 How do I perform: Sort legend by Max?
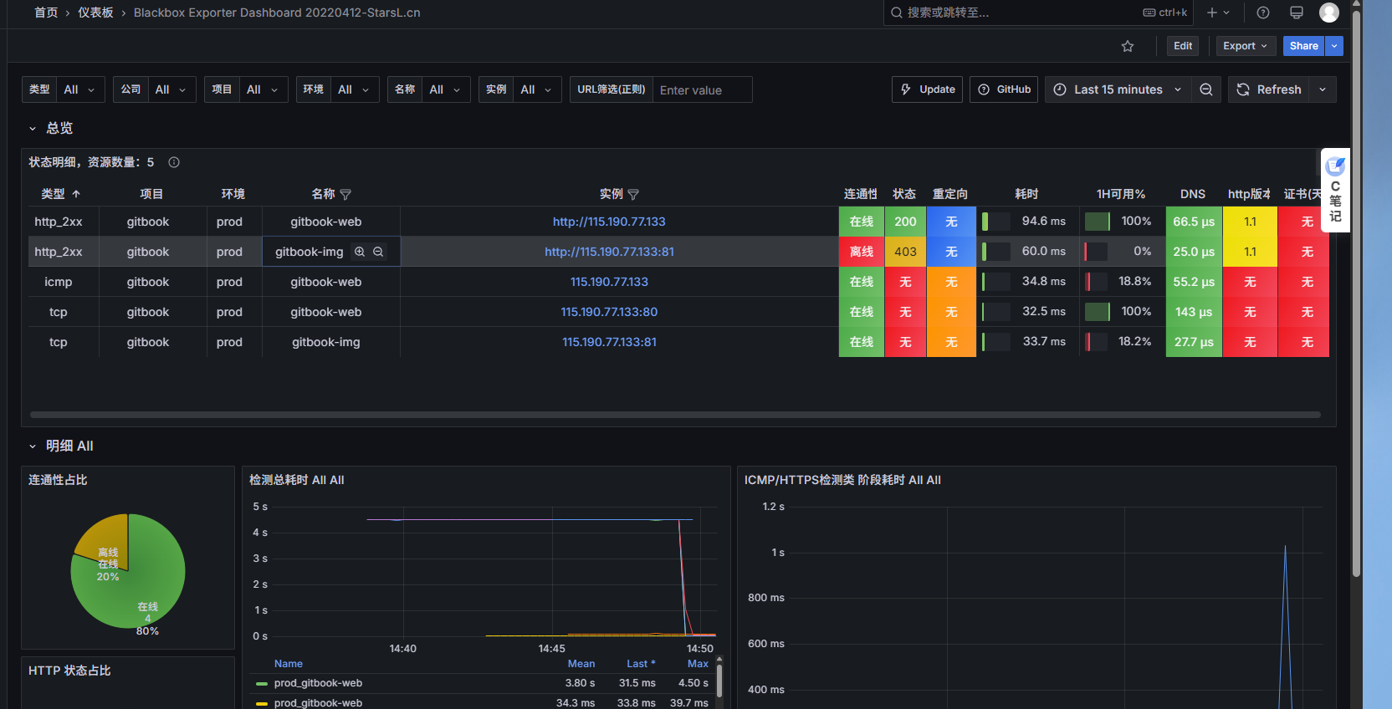coord(698,664)
